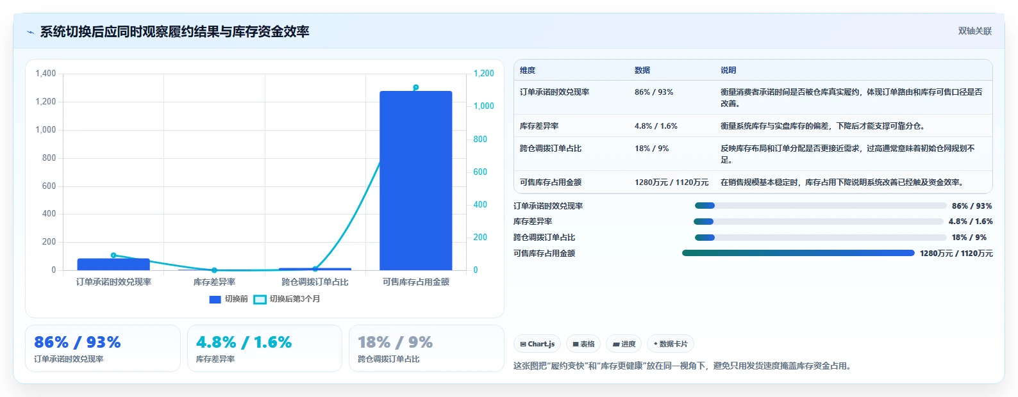Click the line point above the 可售库存占用金额 bar
This screenshot has height=397, width=1018.
click(415, 87)
